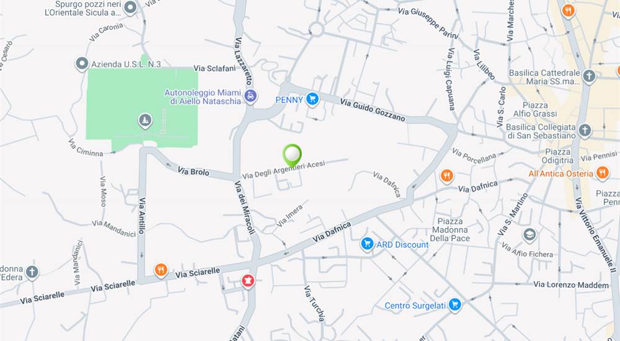620x341 pixels.
Task: Open the All'Antica Osteria restaurant icon
Action: click(602, 173)
